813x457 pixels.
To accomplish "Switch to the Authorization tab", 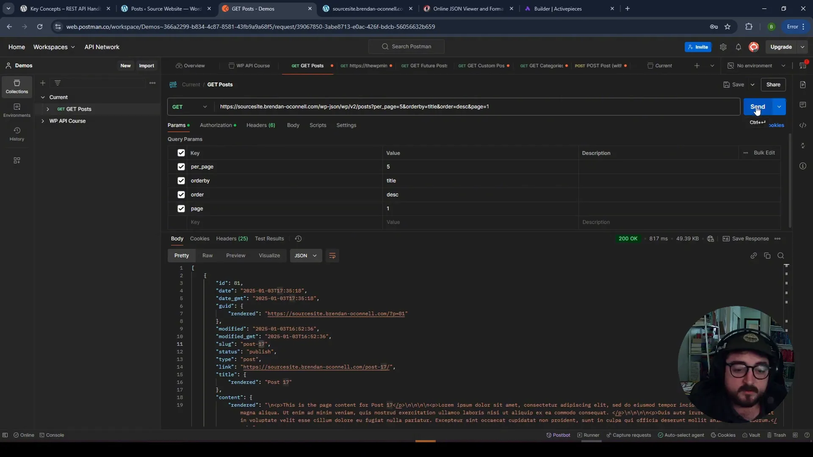I will pyautogui.click(x=218, y=125).
